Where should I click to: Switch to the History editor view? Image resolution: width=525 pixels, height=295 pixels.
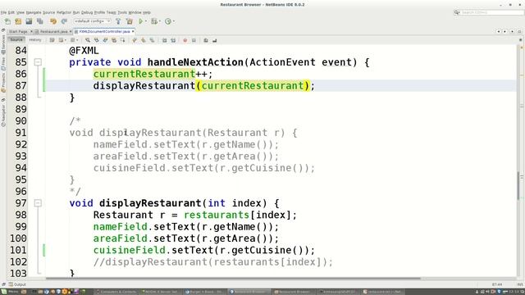pos(34,40)
